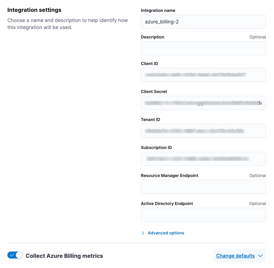Click the down chevron next to Change defaults
This screenshot has height=268, width=274.
(260, 256)
